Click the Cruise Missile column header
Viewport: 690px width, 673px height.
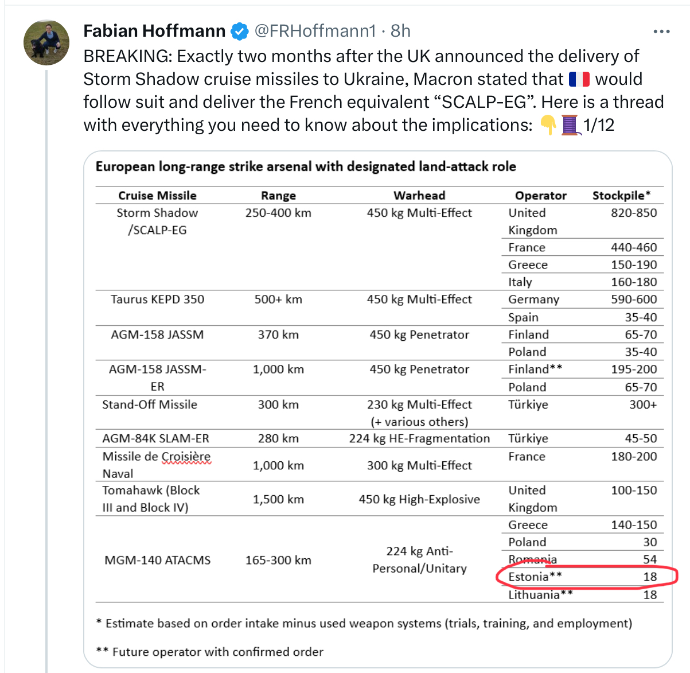pyautogui.click(x=157, y=196)
